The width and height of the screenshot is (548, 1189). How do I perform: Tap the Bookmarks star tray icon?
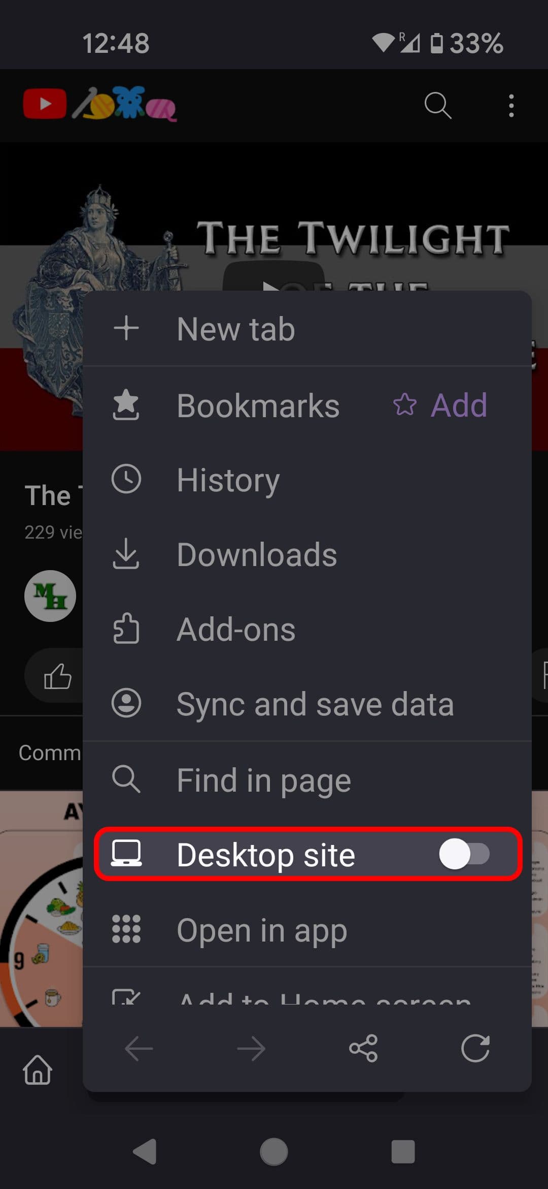pyautogui.click(x=126, y=404)
